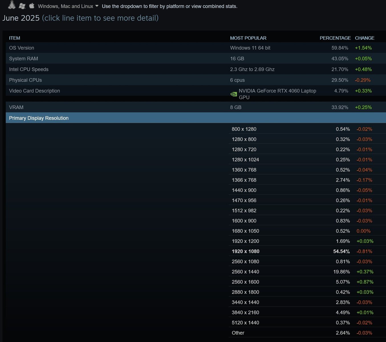Click the 1512 x 982 resolution row

[307, 211]
